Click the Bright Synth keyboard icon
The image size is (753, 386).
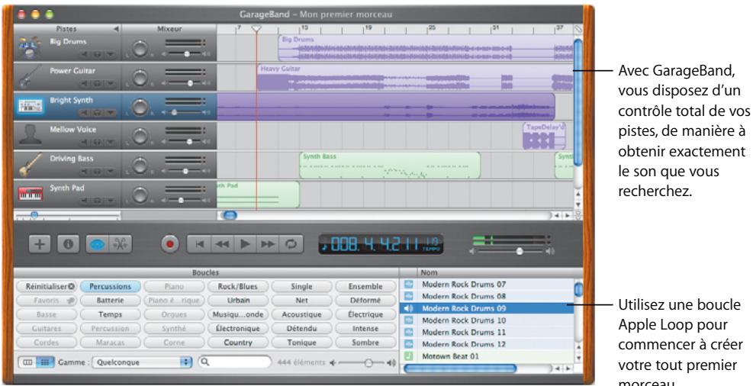point(29,106)
